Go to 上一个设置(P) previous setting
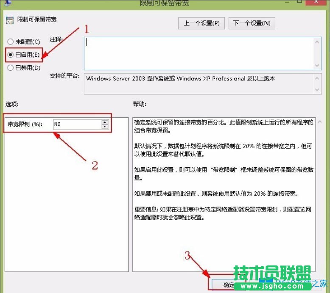 coord(201,23)
